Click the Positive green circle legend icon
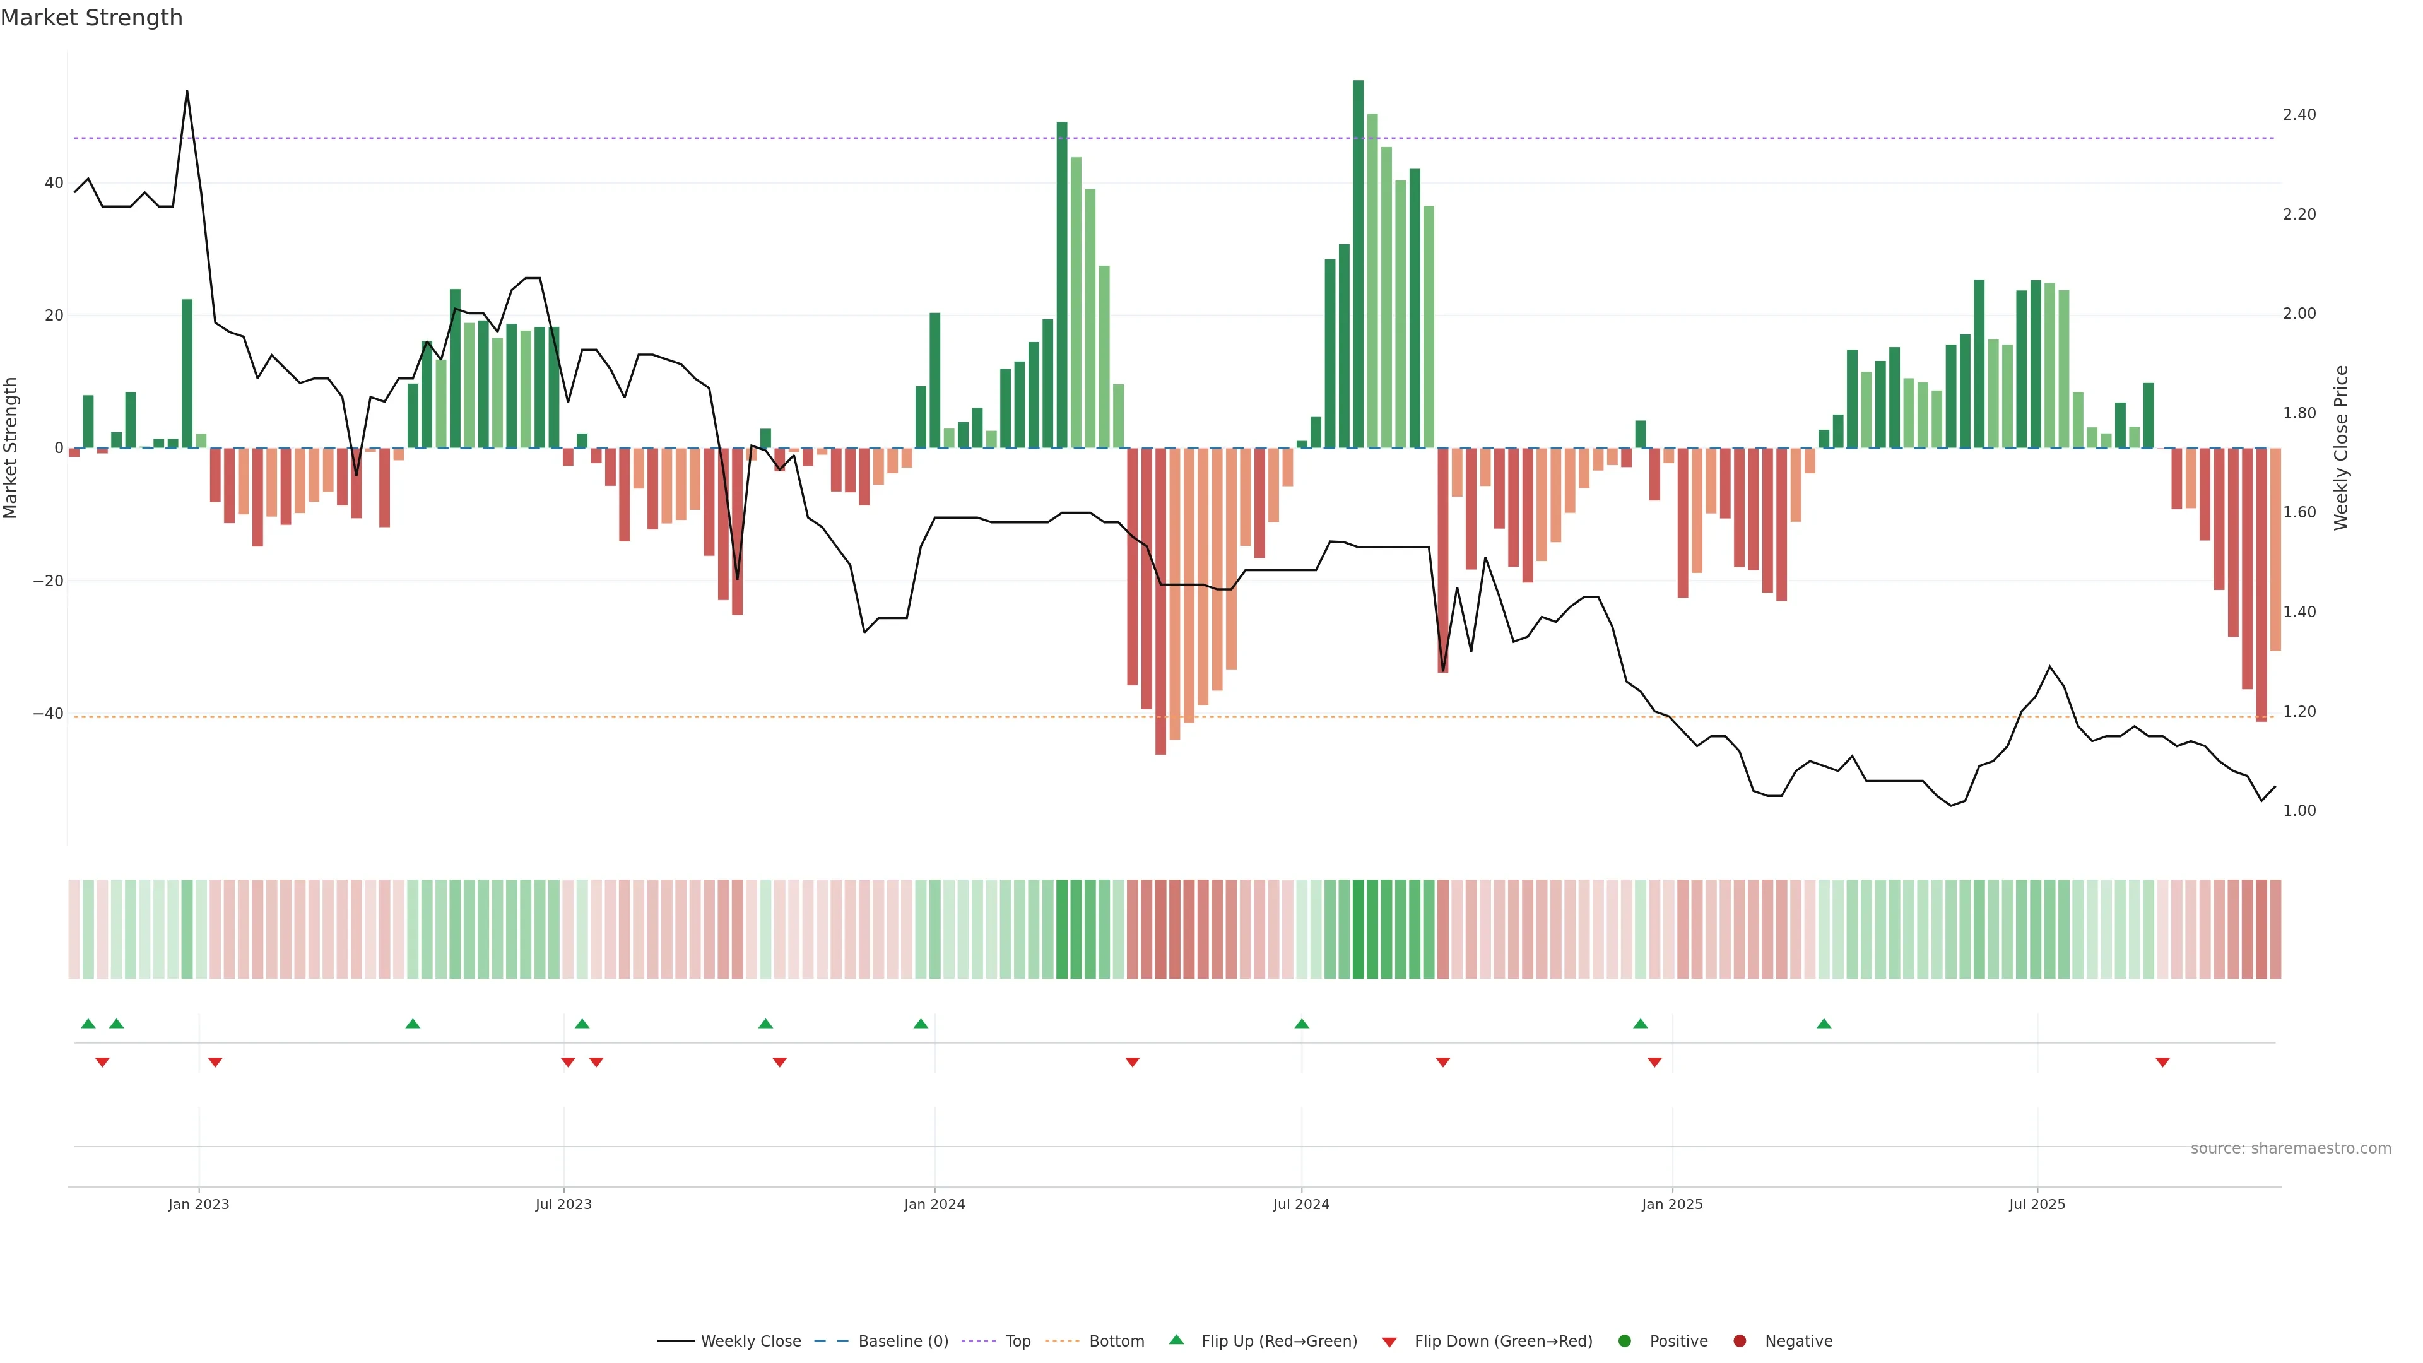Image resolution: width=2423 pixels, height=1363 pixels. [1624, 1342]
